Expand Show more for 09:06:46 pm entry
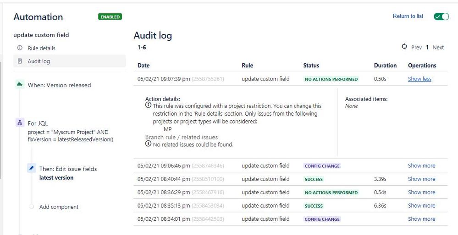The height and width of the screenshot is (235, 458). pyautogui.click(x=421, y=166)
